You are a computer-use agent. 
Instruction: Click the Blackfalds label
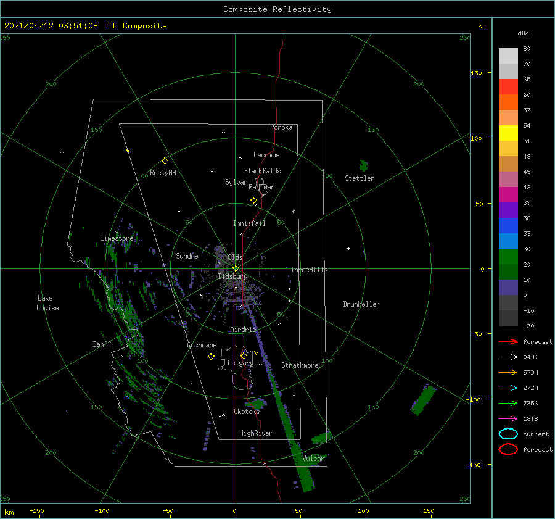coord(262,171)
